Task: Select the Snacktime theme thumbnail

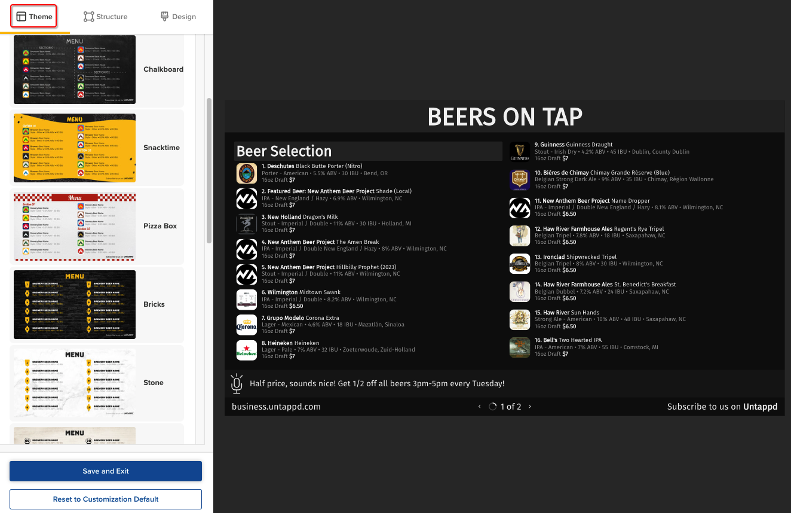Action: click(75, 148)
